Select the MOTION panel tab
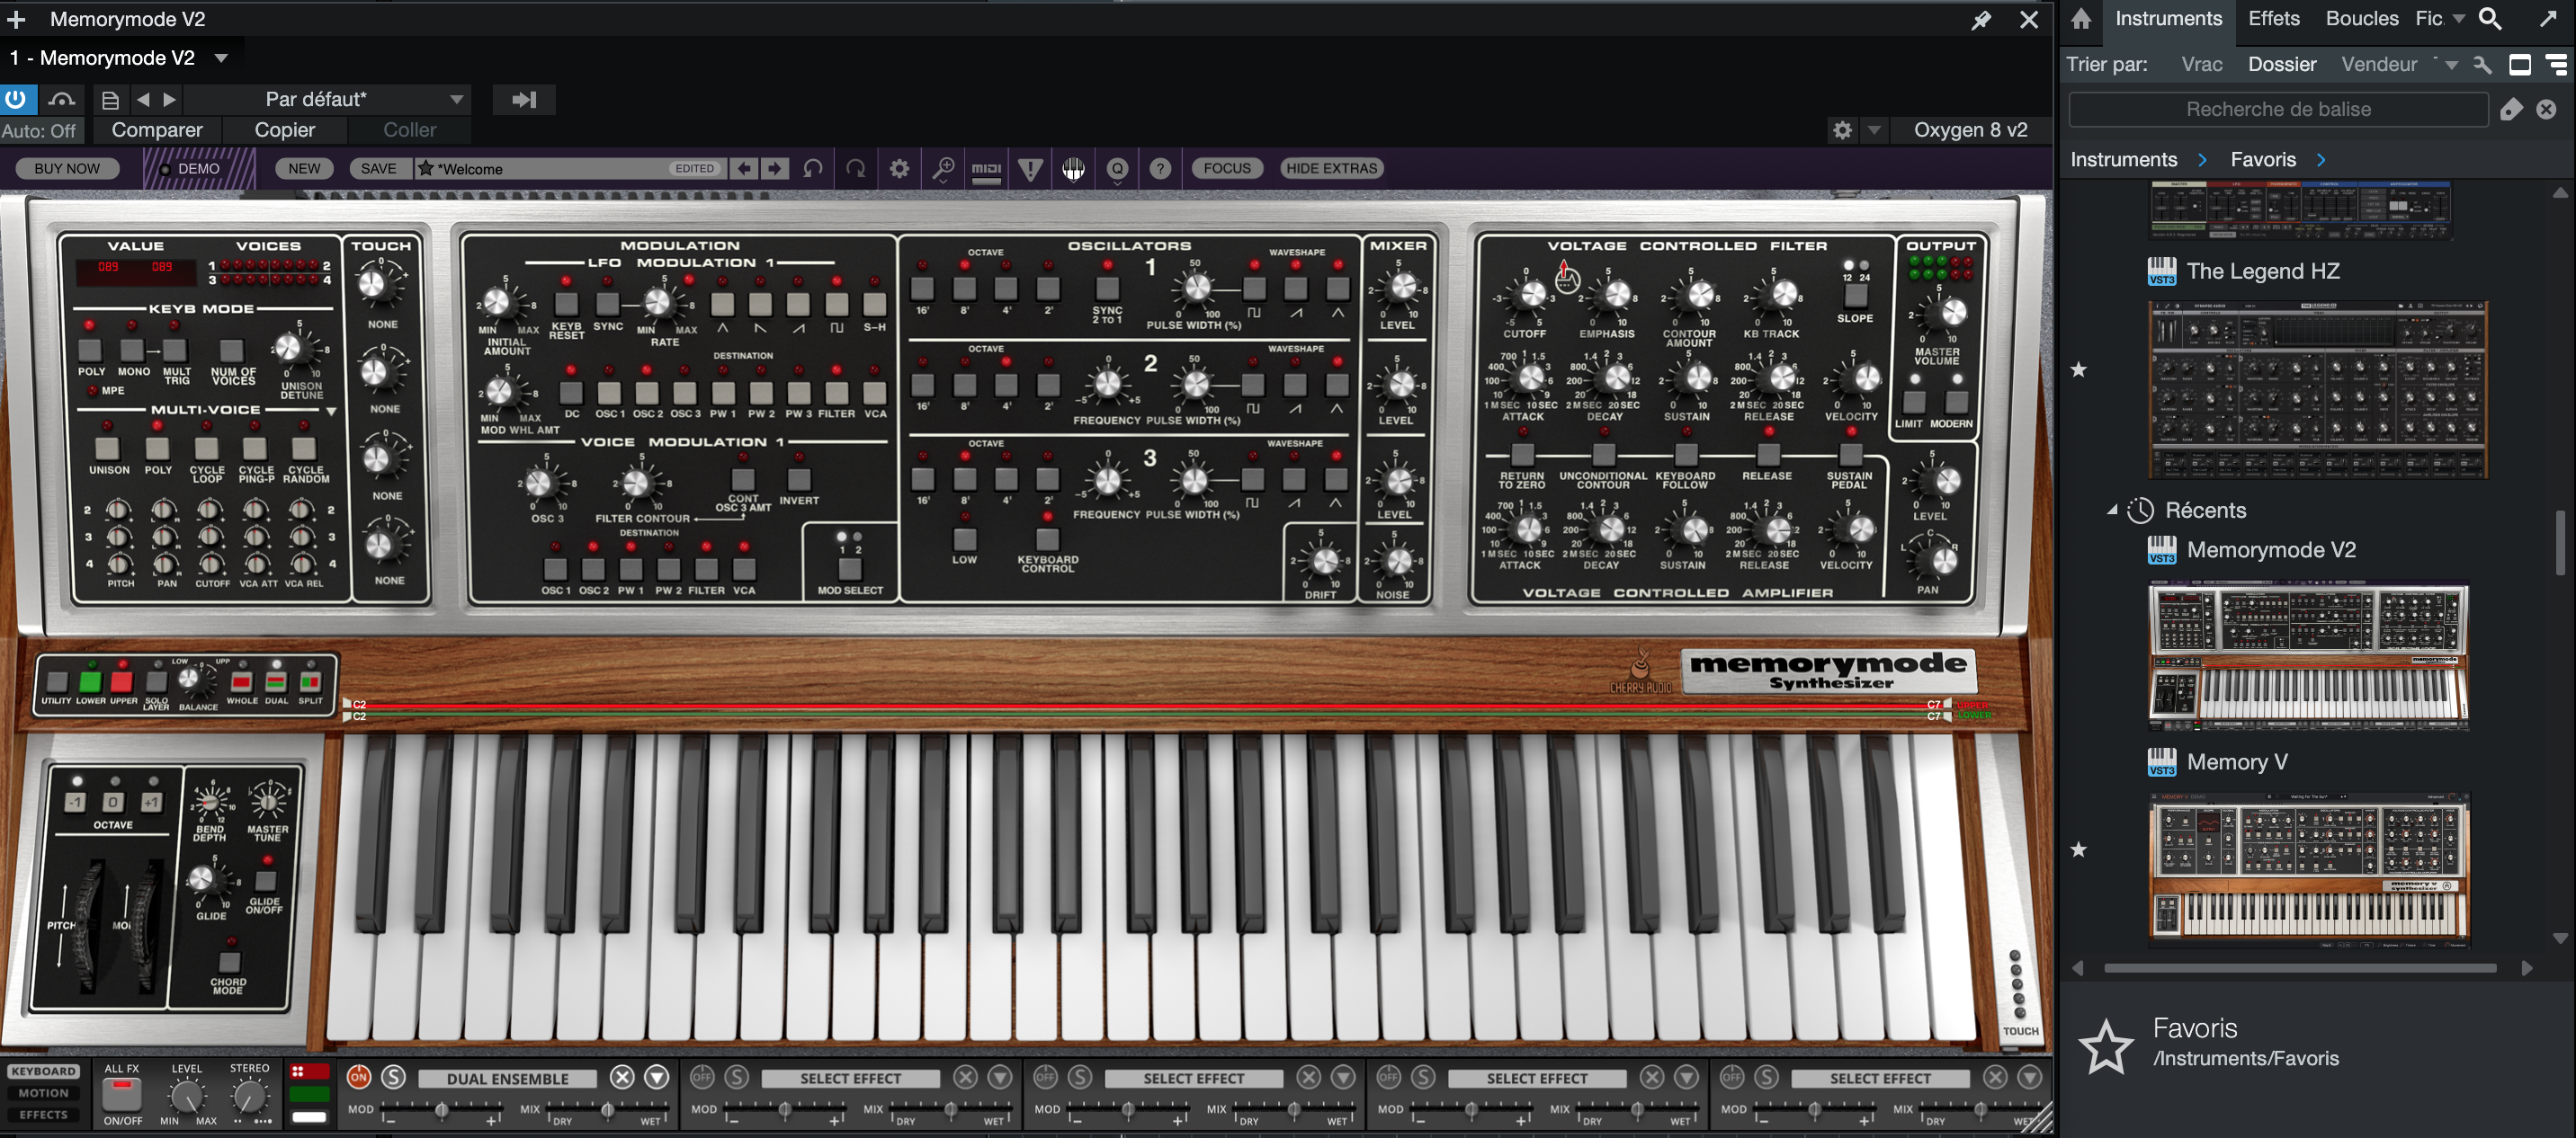 (43, 1093)
